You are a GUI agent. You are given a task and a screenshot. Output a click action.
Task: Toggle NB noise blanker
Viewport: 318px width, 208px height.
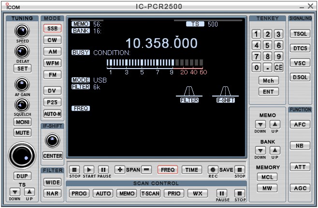tap(300, 146)
